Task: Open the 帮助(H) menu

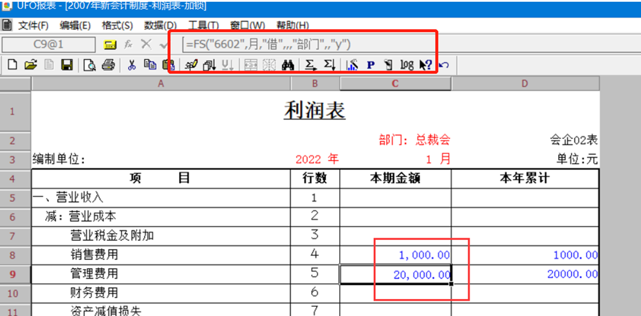Action: pos(292,26)
